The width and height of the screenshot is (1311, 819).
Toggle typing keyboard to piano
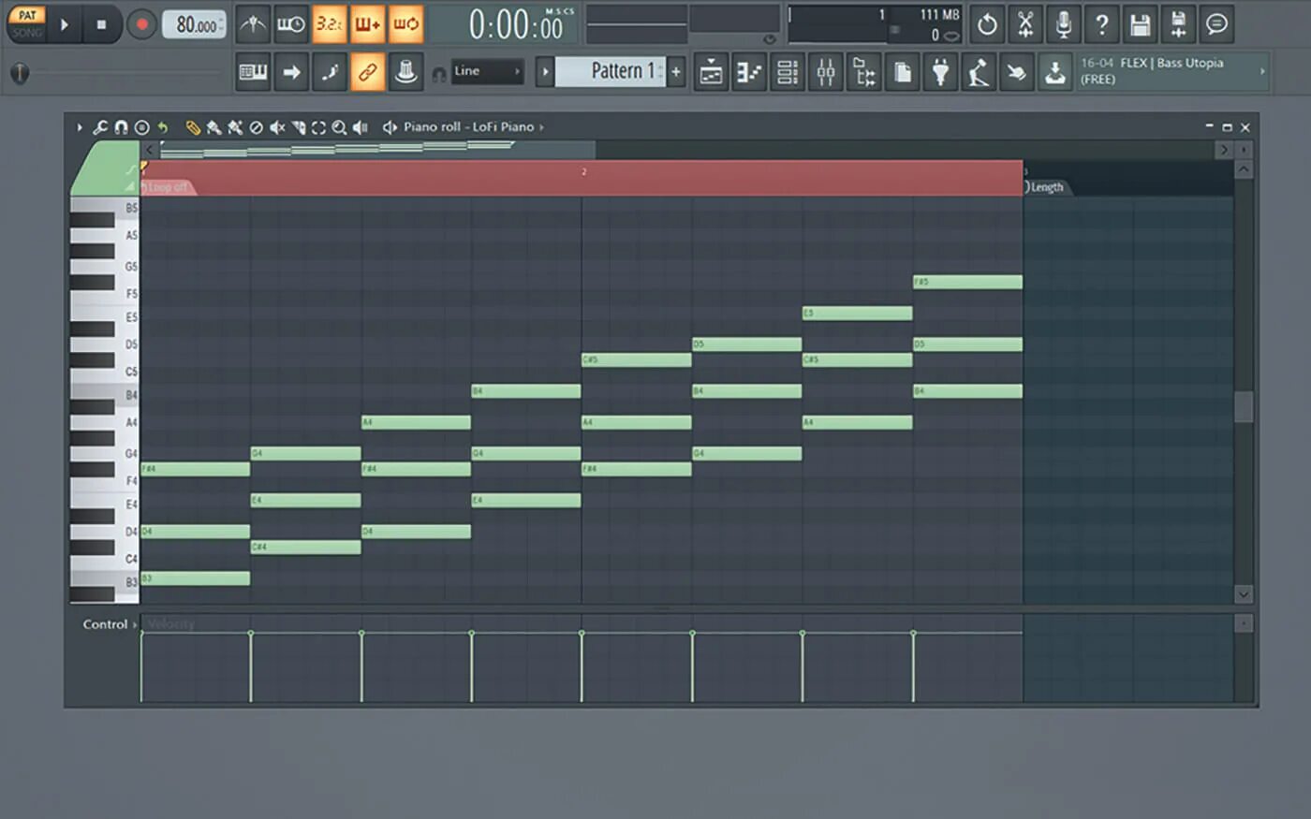[x=253, y=72]
